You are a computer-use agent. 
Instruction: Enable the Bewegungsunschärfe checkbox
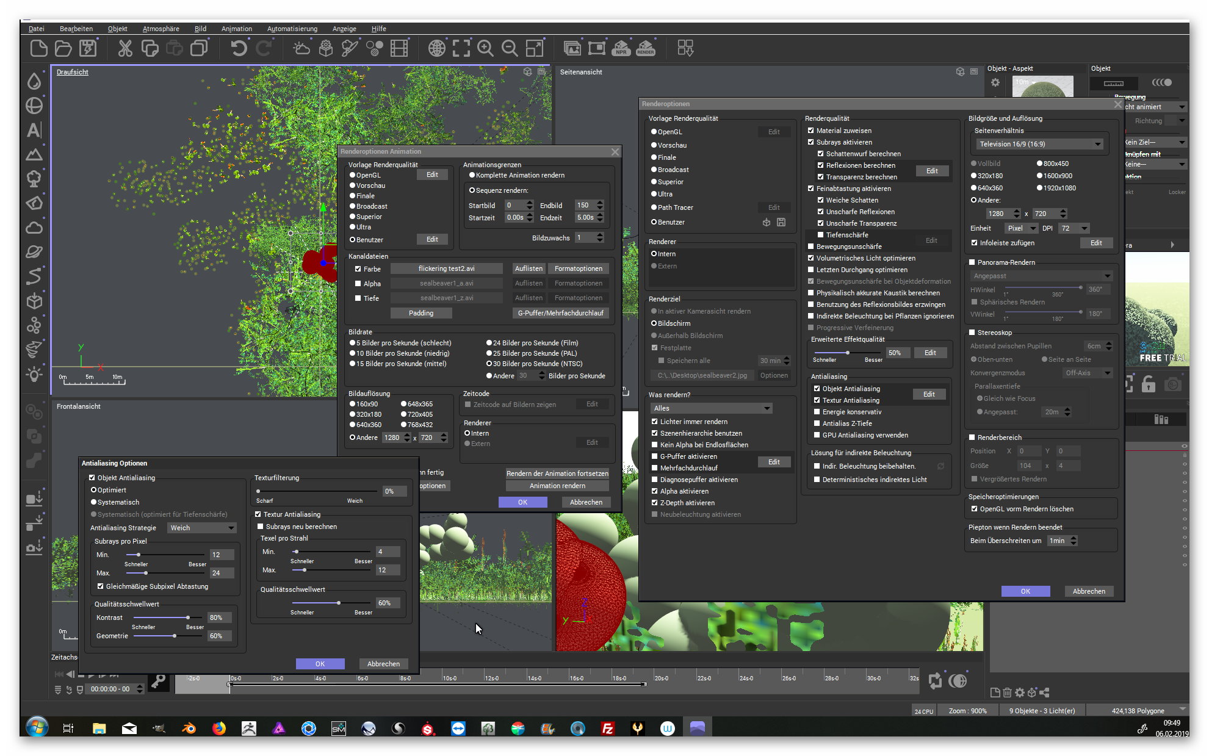point(811,247)
